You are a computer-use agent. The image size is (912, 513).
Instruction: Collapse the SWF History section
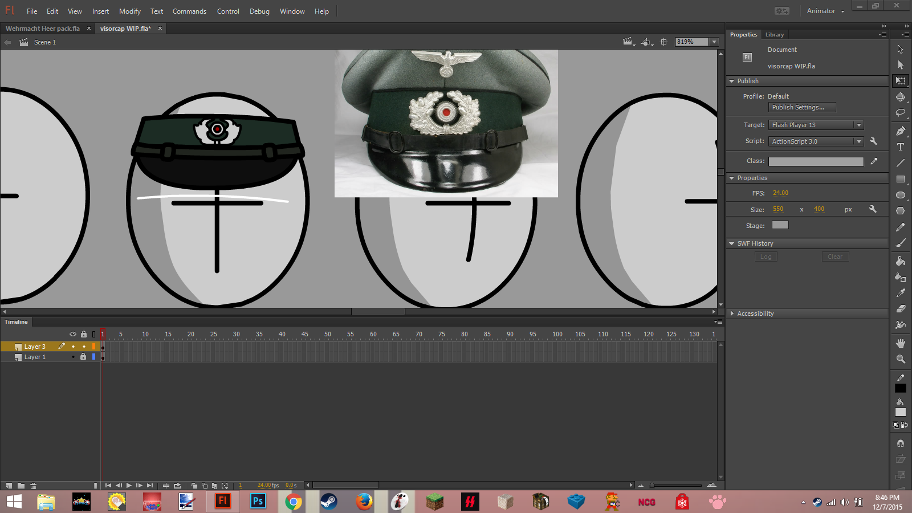pos(732,243)
